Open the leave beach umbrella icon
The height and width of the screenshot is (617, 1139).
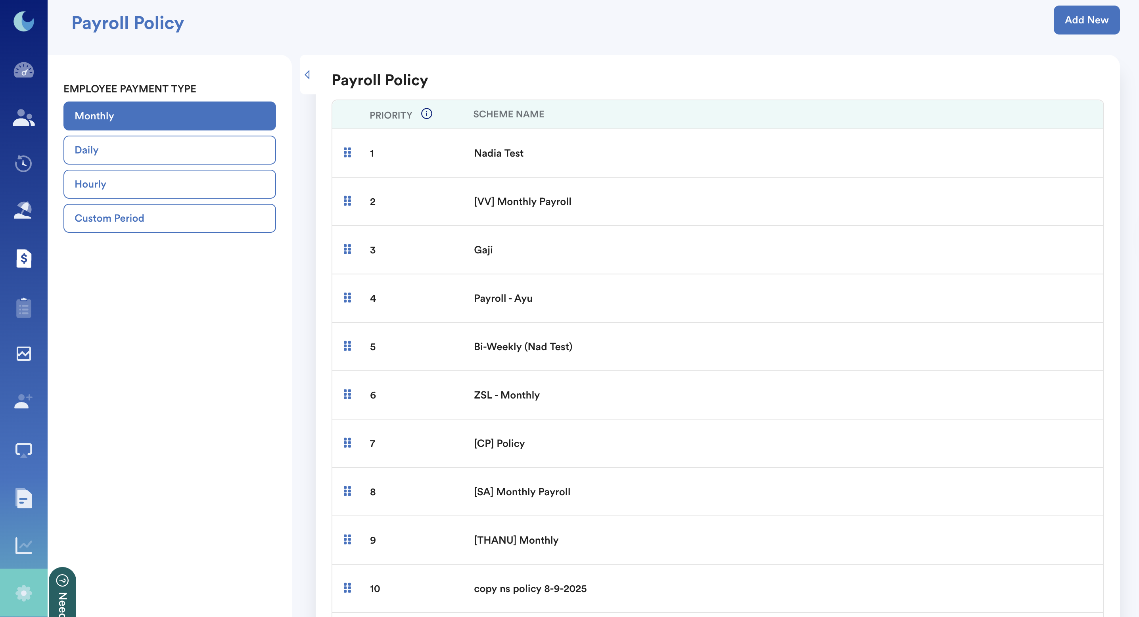[23, 211]
